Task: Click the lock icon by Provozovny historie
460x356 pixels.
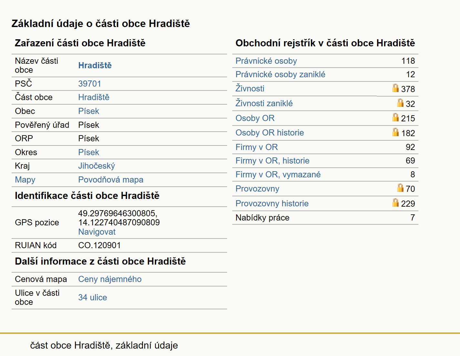Action: click(395, 202)
